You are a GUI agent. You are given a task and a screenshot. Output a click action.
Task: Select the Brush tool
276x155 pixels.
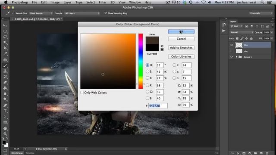pos(5,65)
